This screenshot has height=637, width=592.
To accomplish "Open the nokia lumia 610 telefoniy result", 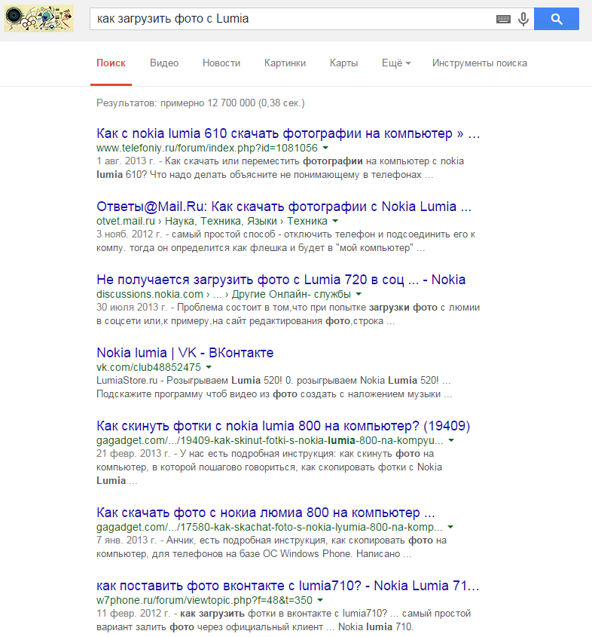I will click(x=288, y=133).
